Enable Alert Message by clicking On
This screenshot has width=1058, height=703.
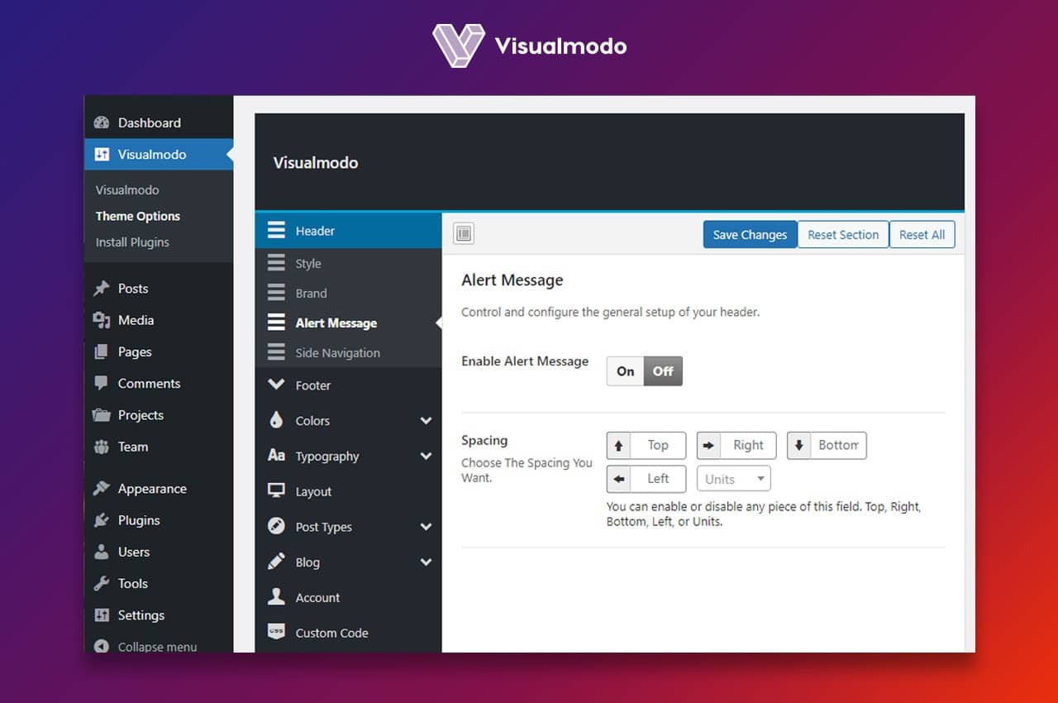[x=625, y=371]
